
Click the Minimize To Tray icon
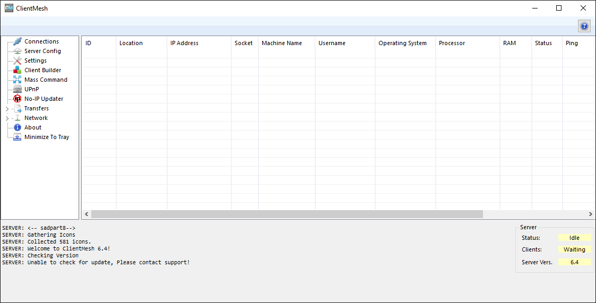tap(18, 137)
